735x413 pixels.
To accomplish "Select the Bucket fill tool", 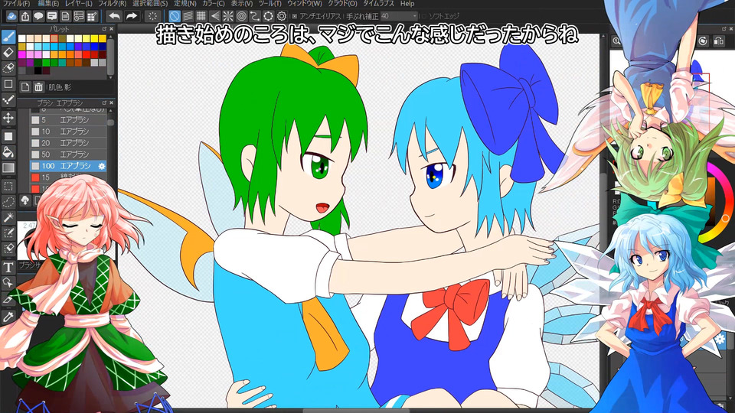I will coord(8,151).
